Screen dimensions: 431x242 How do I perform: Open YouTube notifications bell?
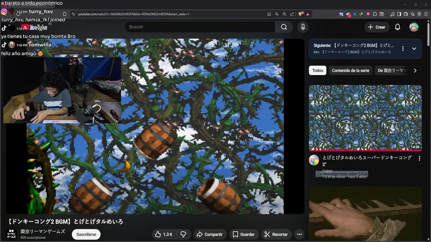pos(397,27)
